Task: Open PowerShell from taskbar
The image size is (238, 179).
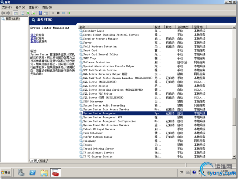Action: tap(33, 173)
